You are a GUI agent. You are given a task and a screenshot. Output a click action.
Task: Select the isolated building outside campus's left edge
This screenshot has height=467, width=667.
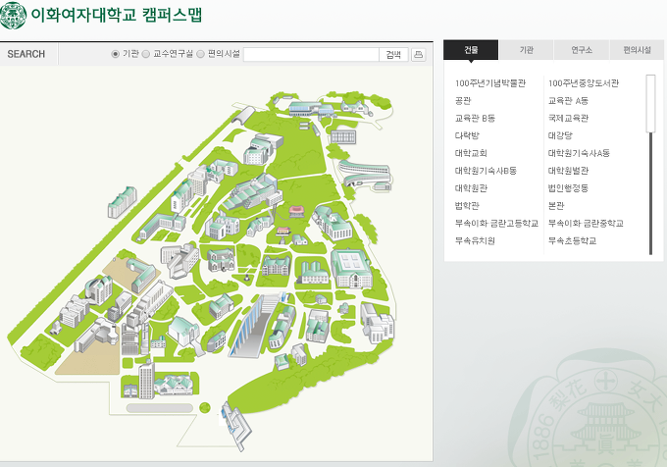122,202
